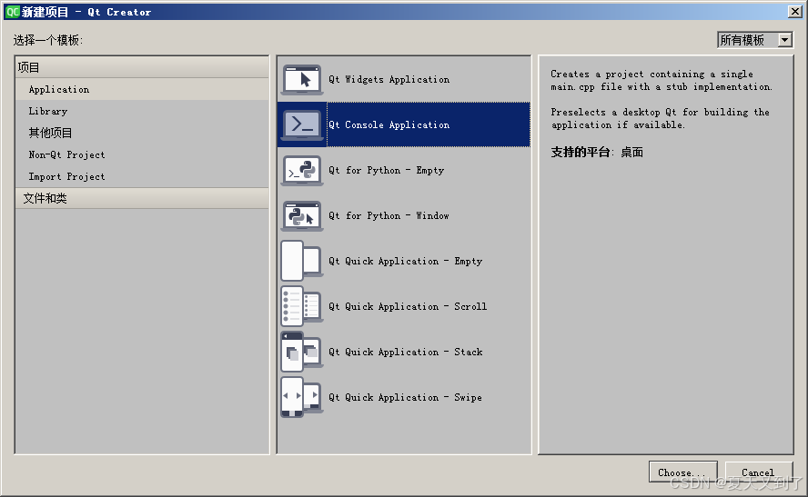Select the Non-Qt Project category
The height and width of the screenshot is (497, 808).
142,154
